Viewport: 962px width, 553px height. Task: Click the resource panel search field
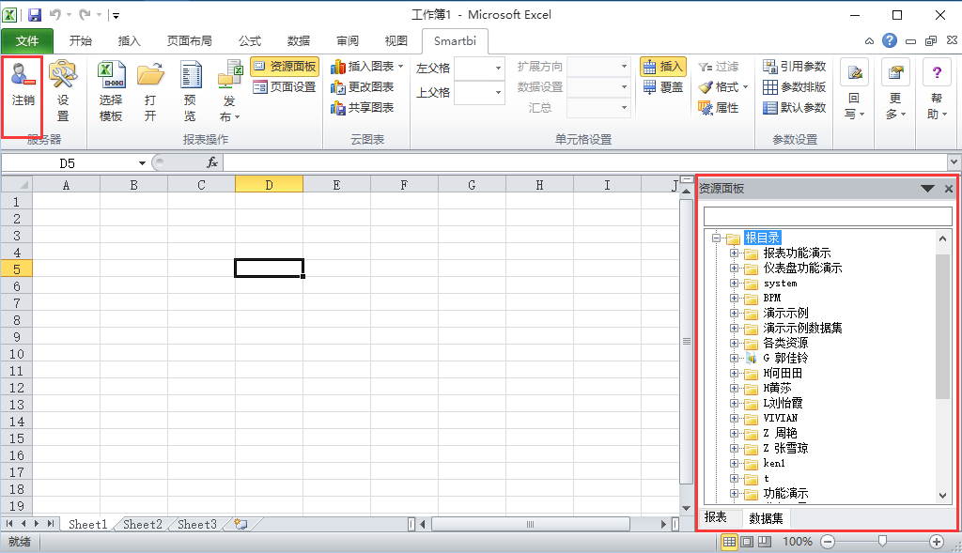tap(828, 216)
